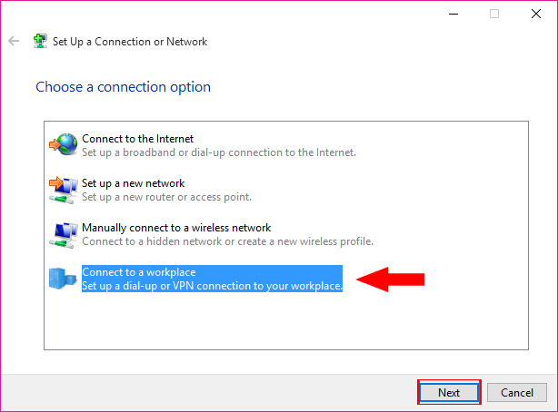Click the network wizard icon in the title bar

40,42
